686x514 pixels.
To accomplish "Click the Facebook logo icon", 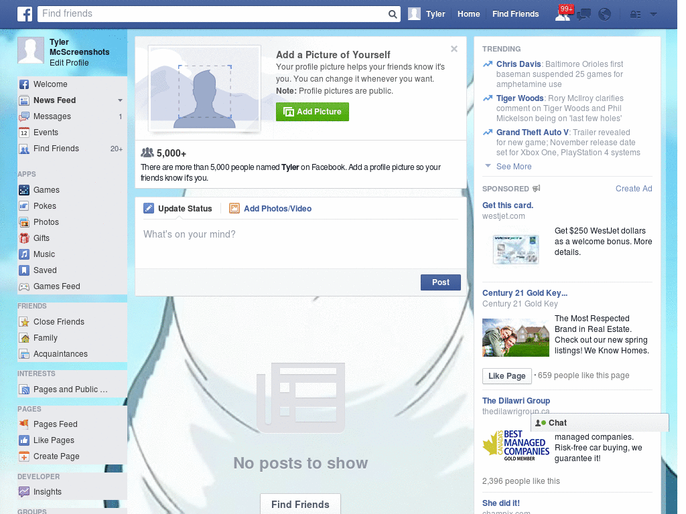I will [x=25, y=14].
